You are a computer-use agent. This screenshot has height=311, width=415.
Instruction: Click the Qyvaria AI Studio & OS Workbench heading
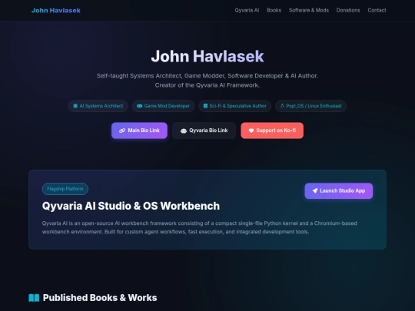131,206
